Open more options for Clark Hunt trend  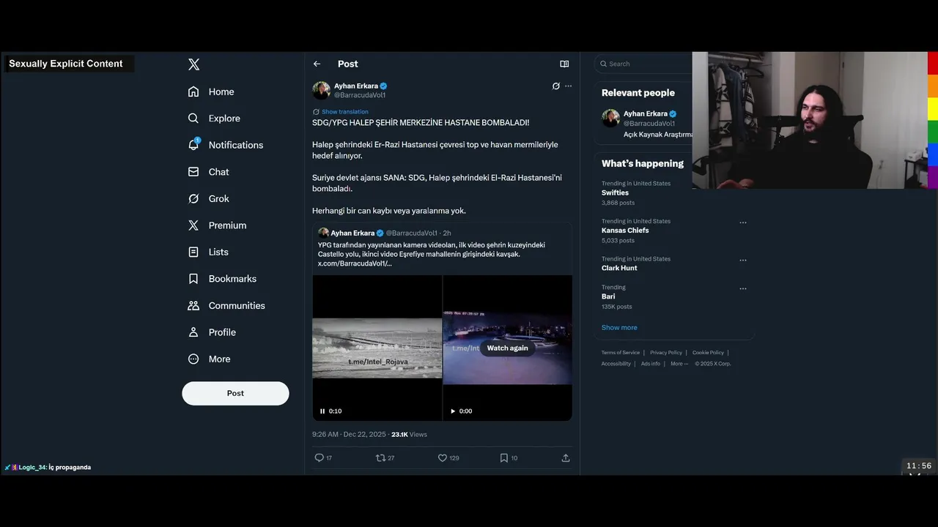(x=743, y=260)
